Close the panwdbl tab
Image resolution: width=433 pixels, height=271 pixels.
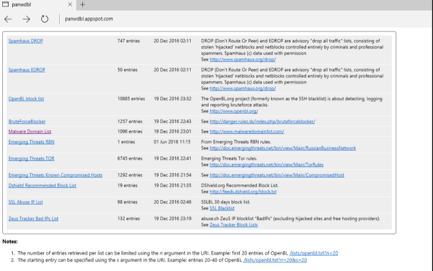pyautogui.click(x=70, y=4)
